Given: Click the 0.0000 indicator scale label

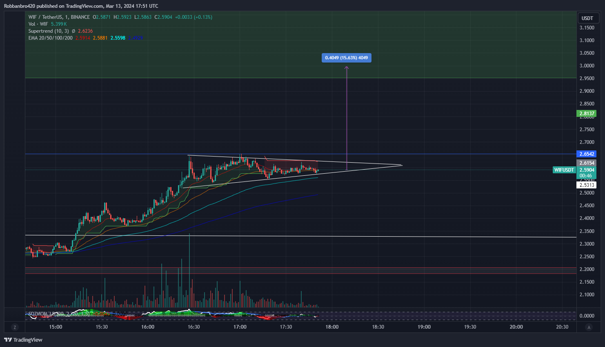Looking at the screenshot, I should (587, 316).
